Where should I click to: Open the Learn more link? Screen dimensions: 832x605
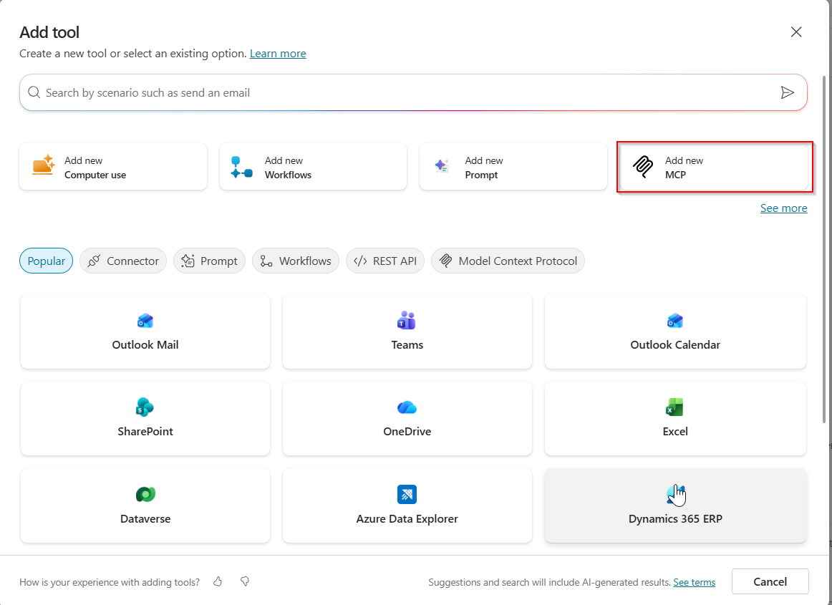pyautogui.click(x=278, y=54)
